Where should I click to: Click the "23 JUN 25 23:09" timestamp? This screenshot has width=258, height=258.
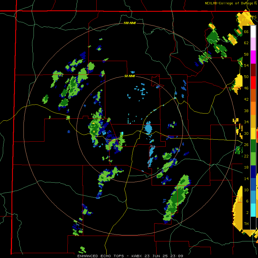164,256
